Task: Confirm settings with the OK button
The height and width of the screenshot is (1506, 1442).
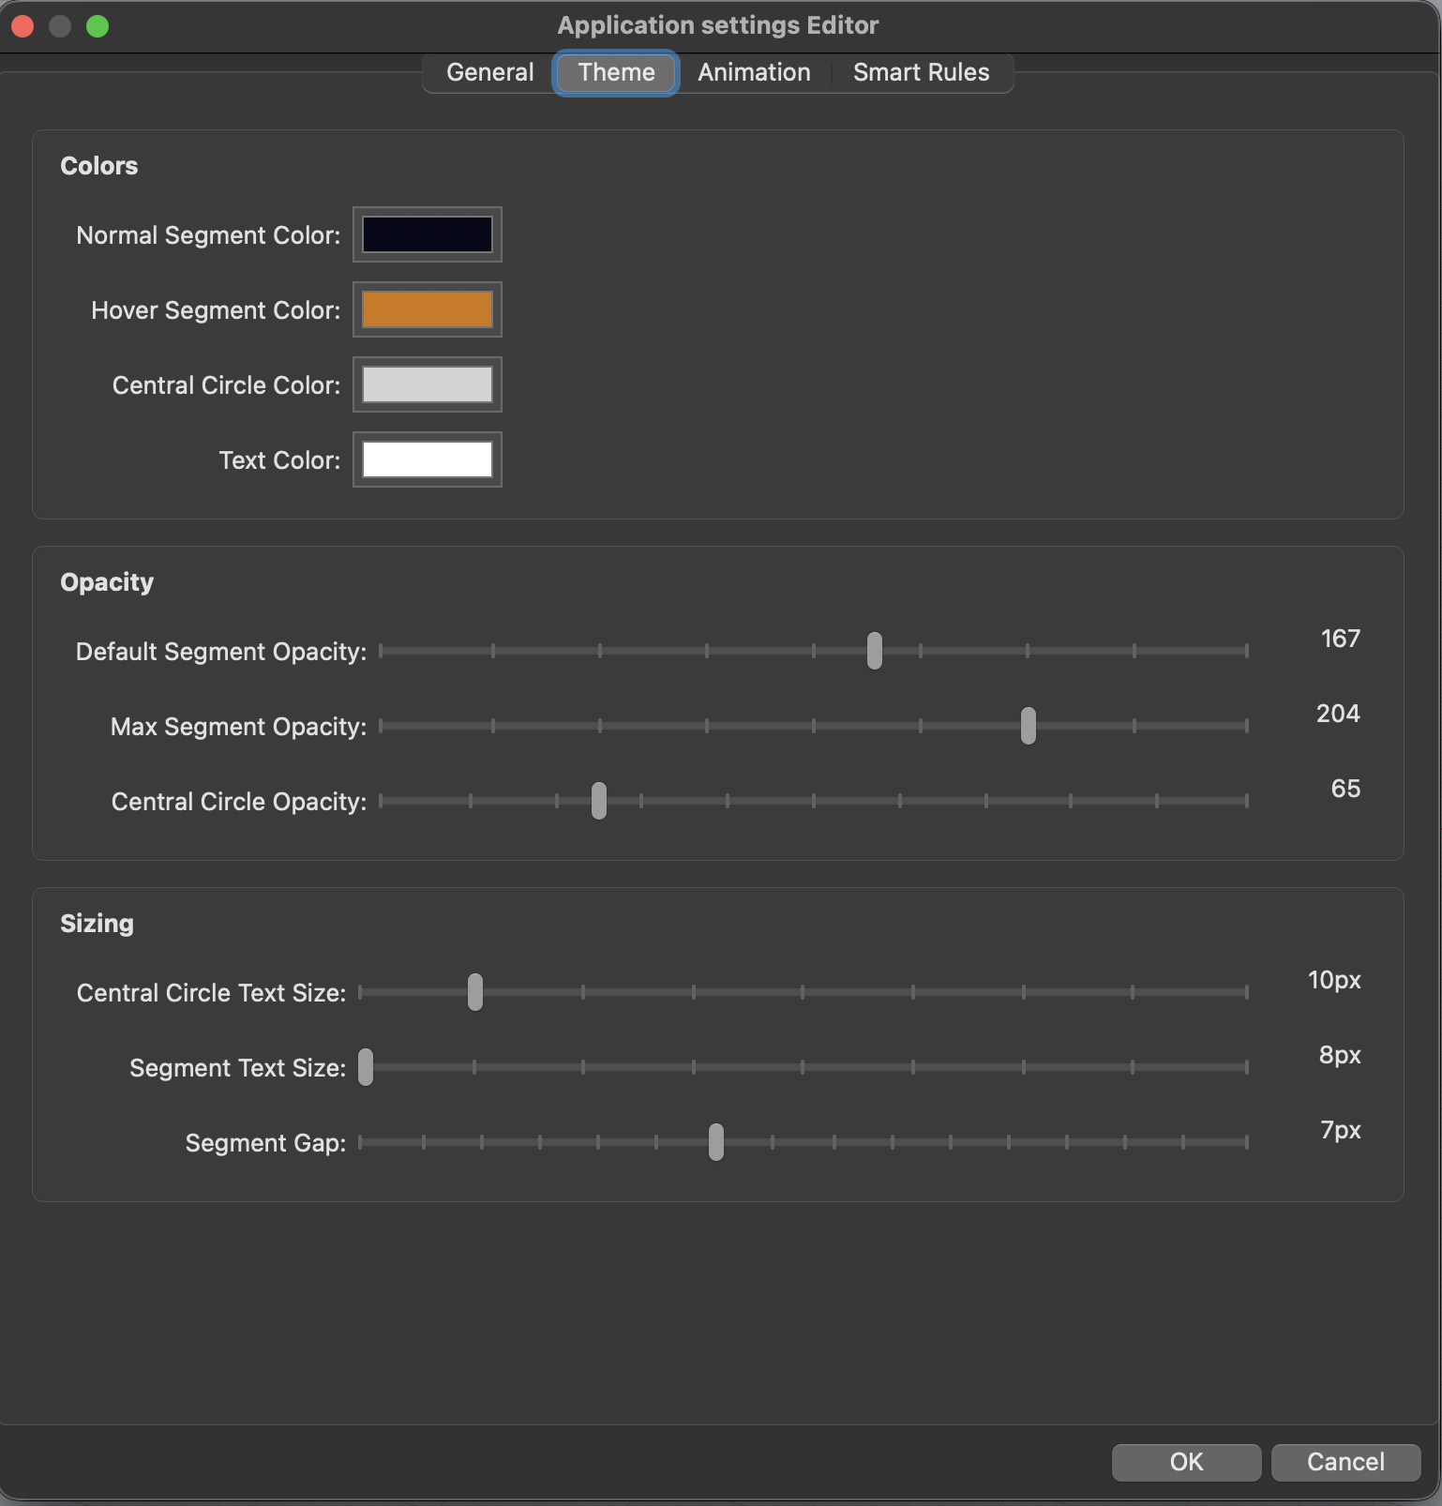Action: pos(1186,1462)
